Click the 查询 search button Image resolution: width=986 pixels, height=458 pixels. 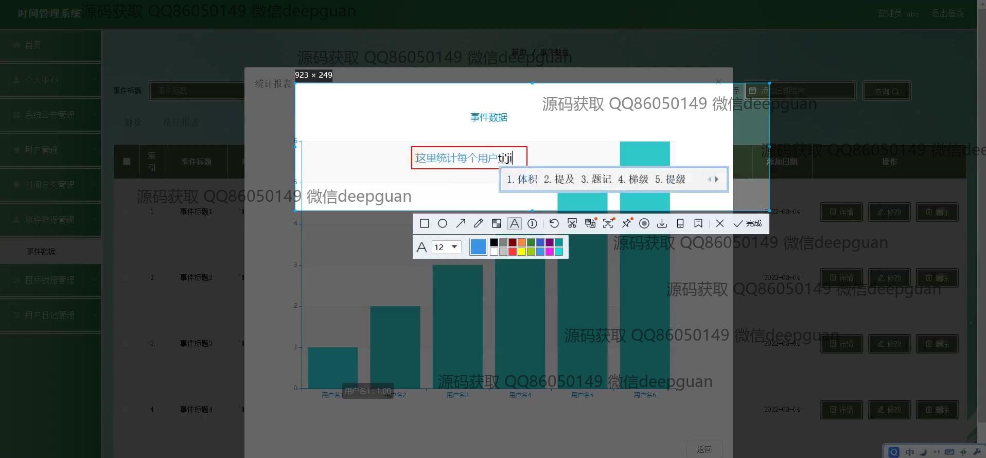tap(887, 91)
